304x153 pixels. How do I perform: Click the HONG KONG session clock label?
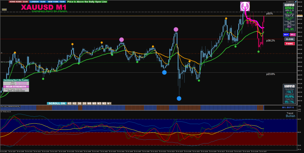point(18,2)
